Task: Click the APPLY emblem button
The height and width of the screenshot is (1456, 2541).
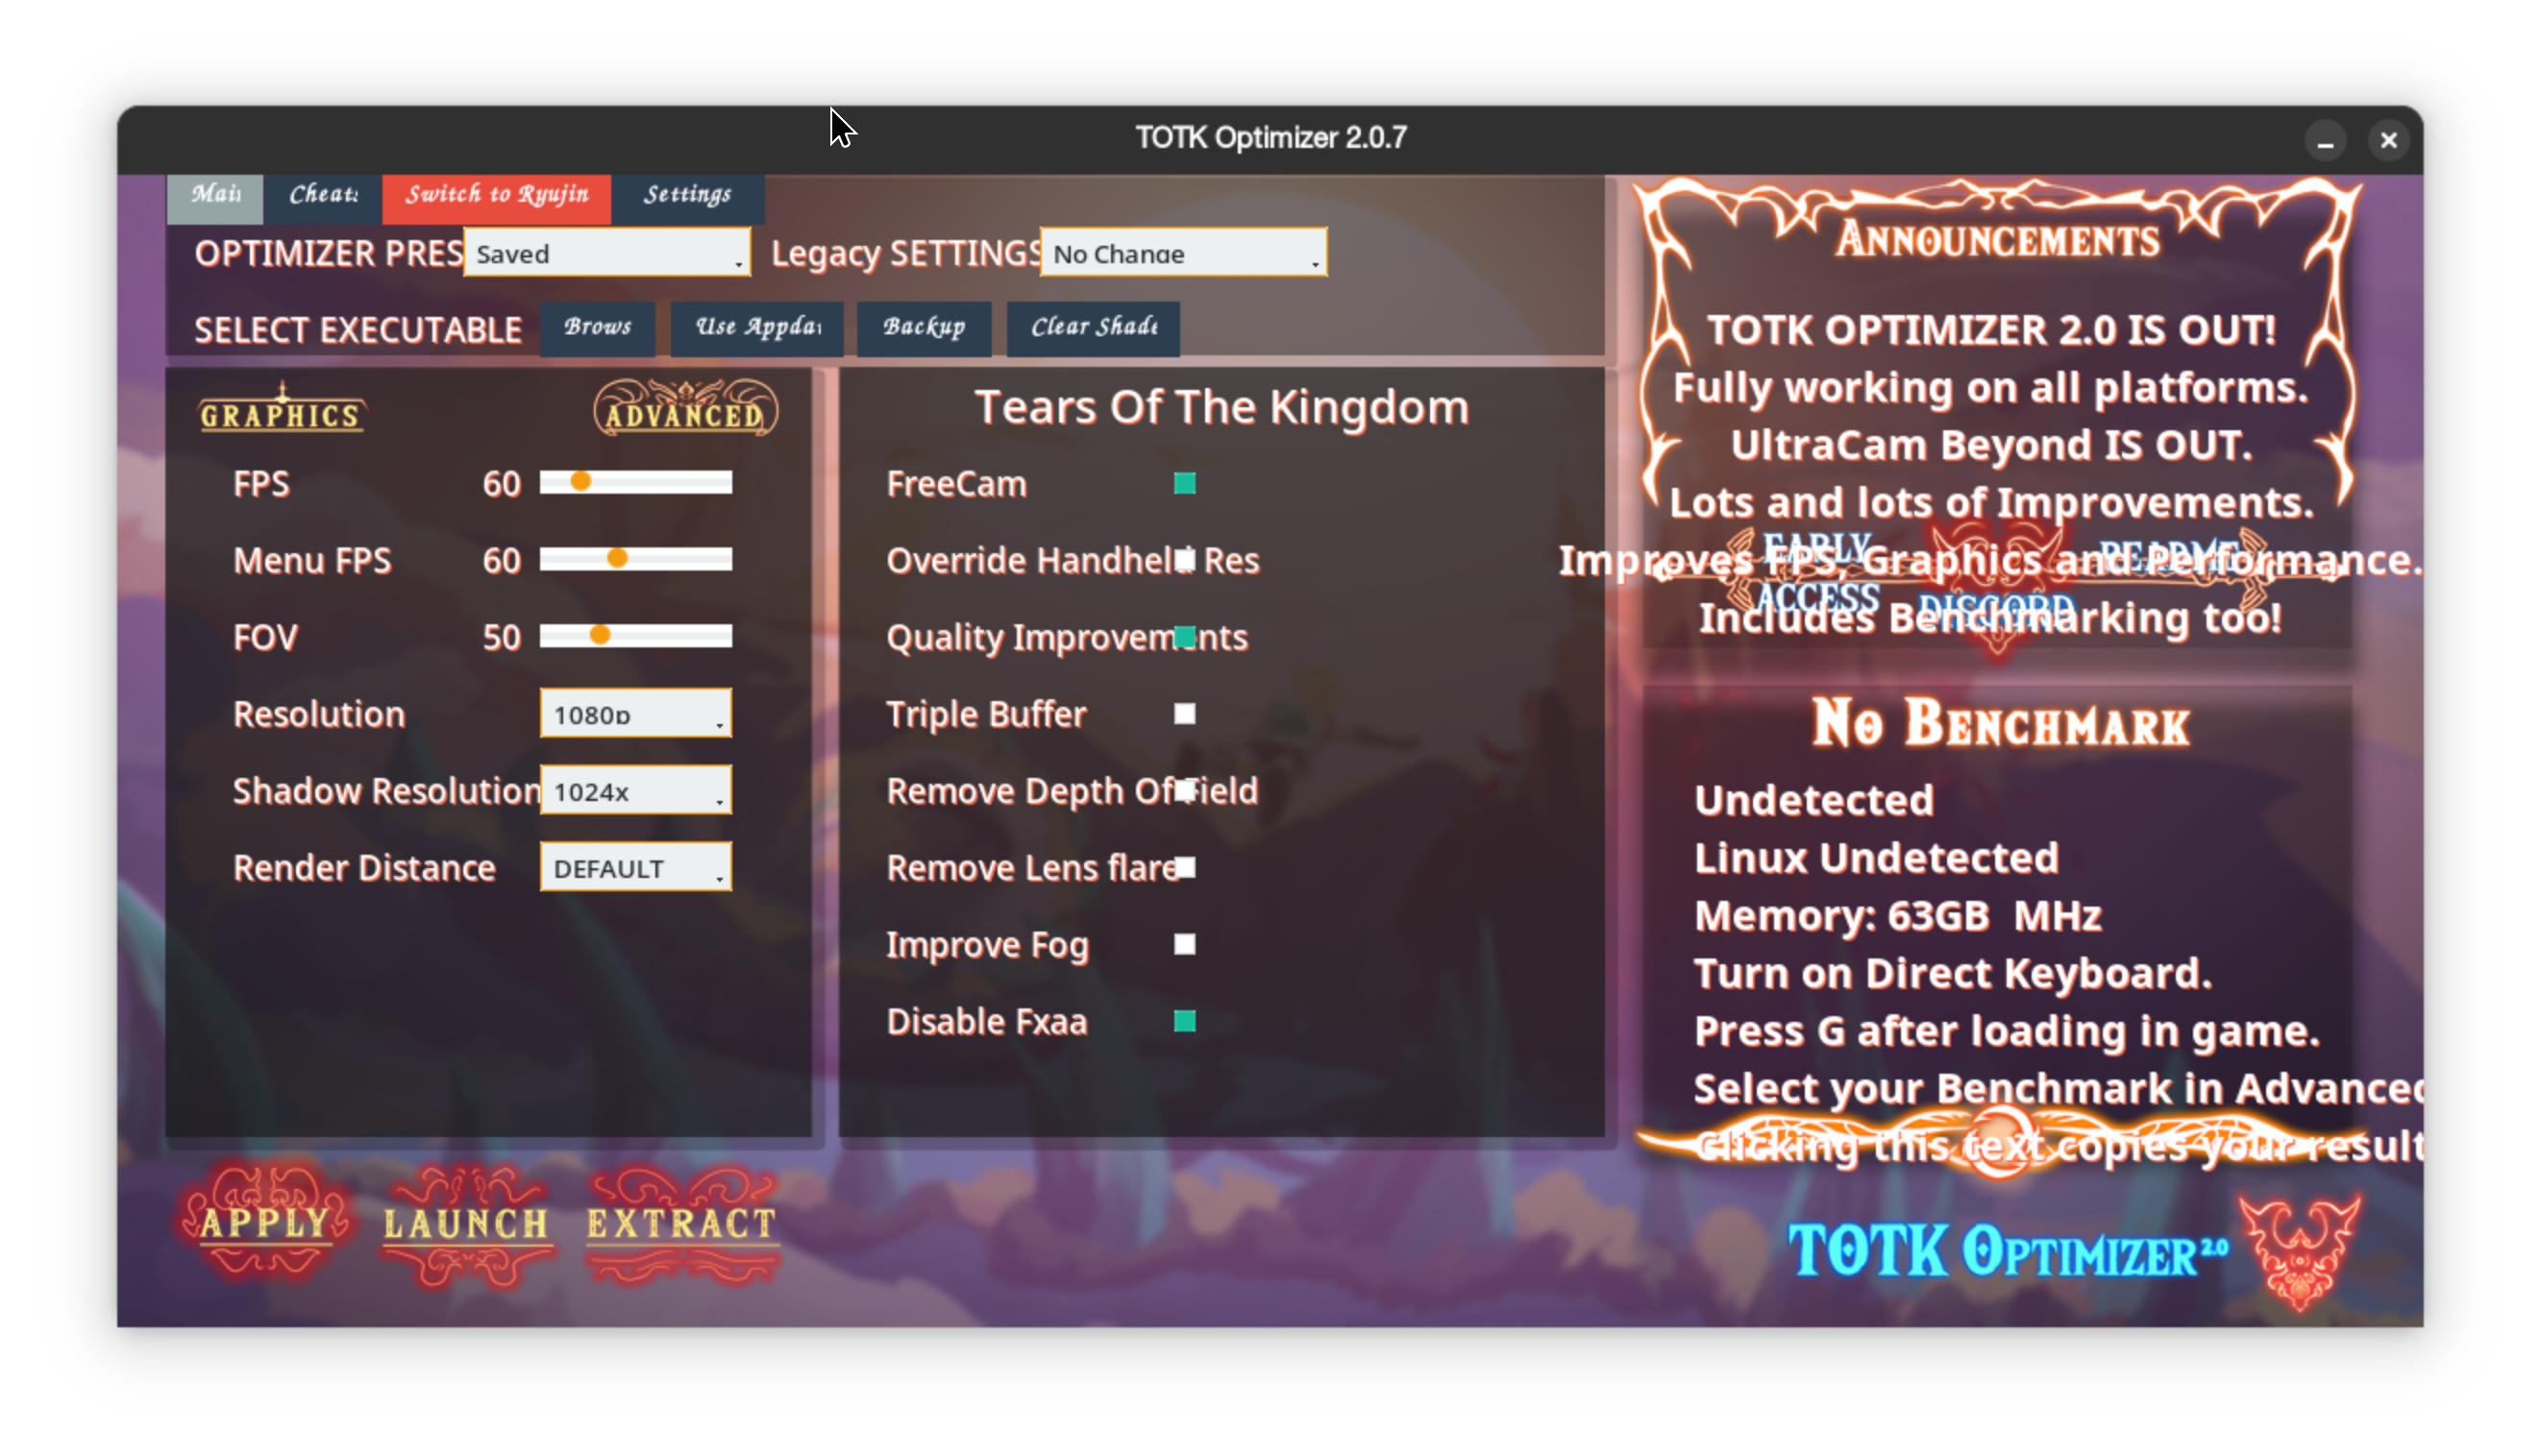Action: [265, 1222]
